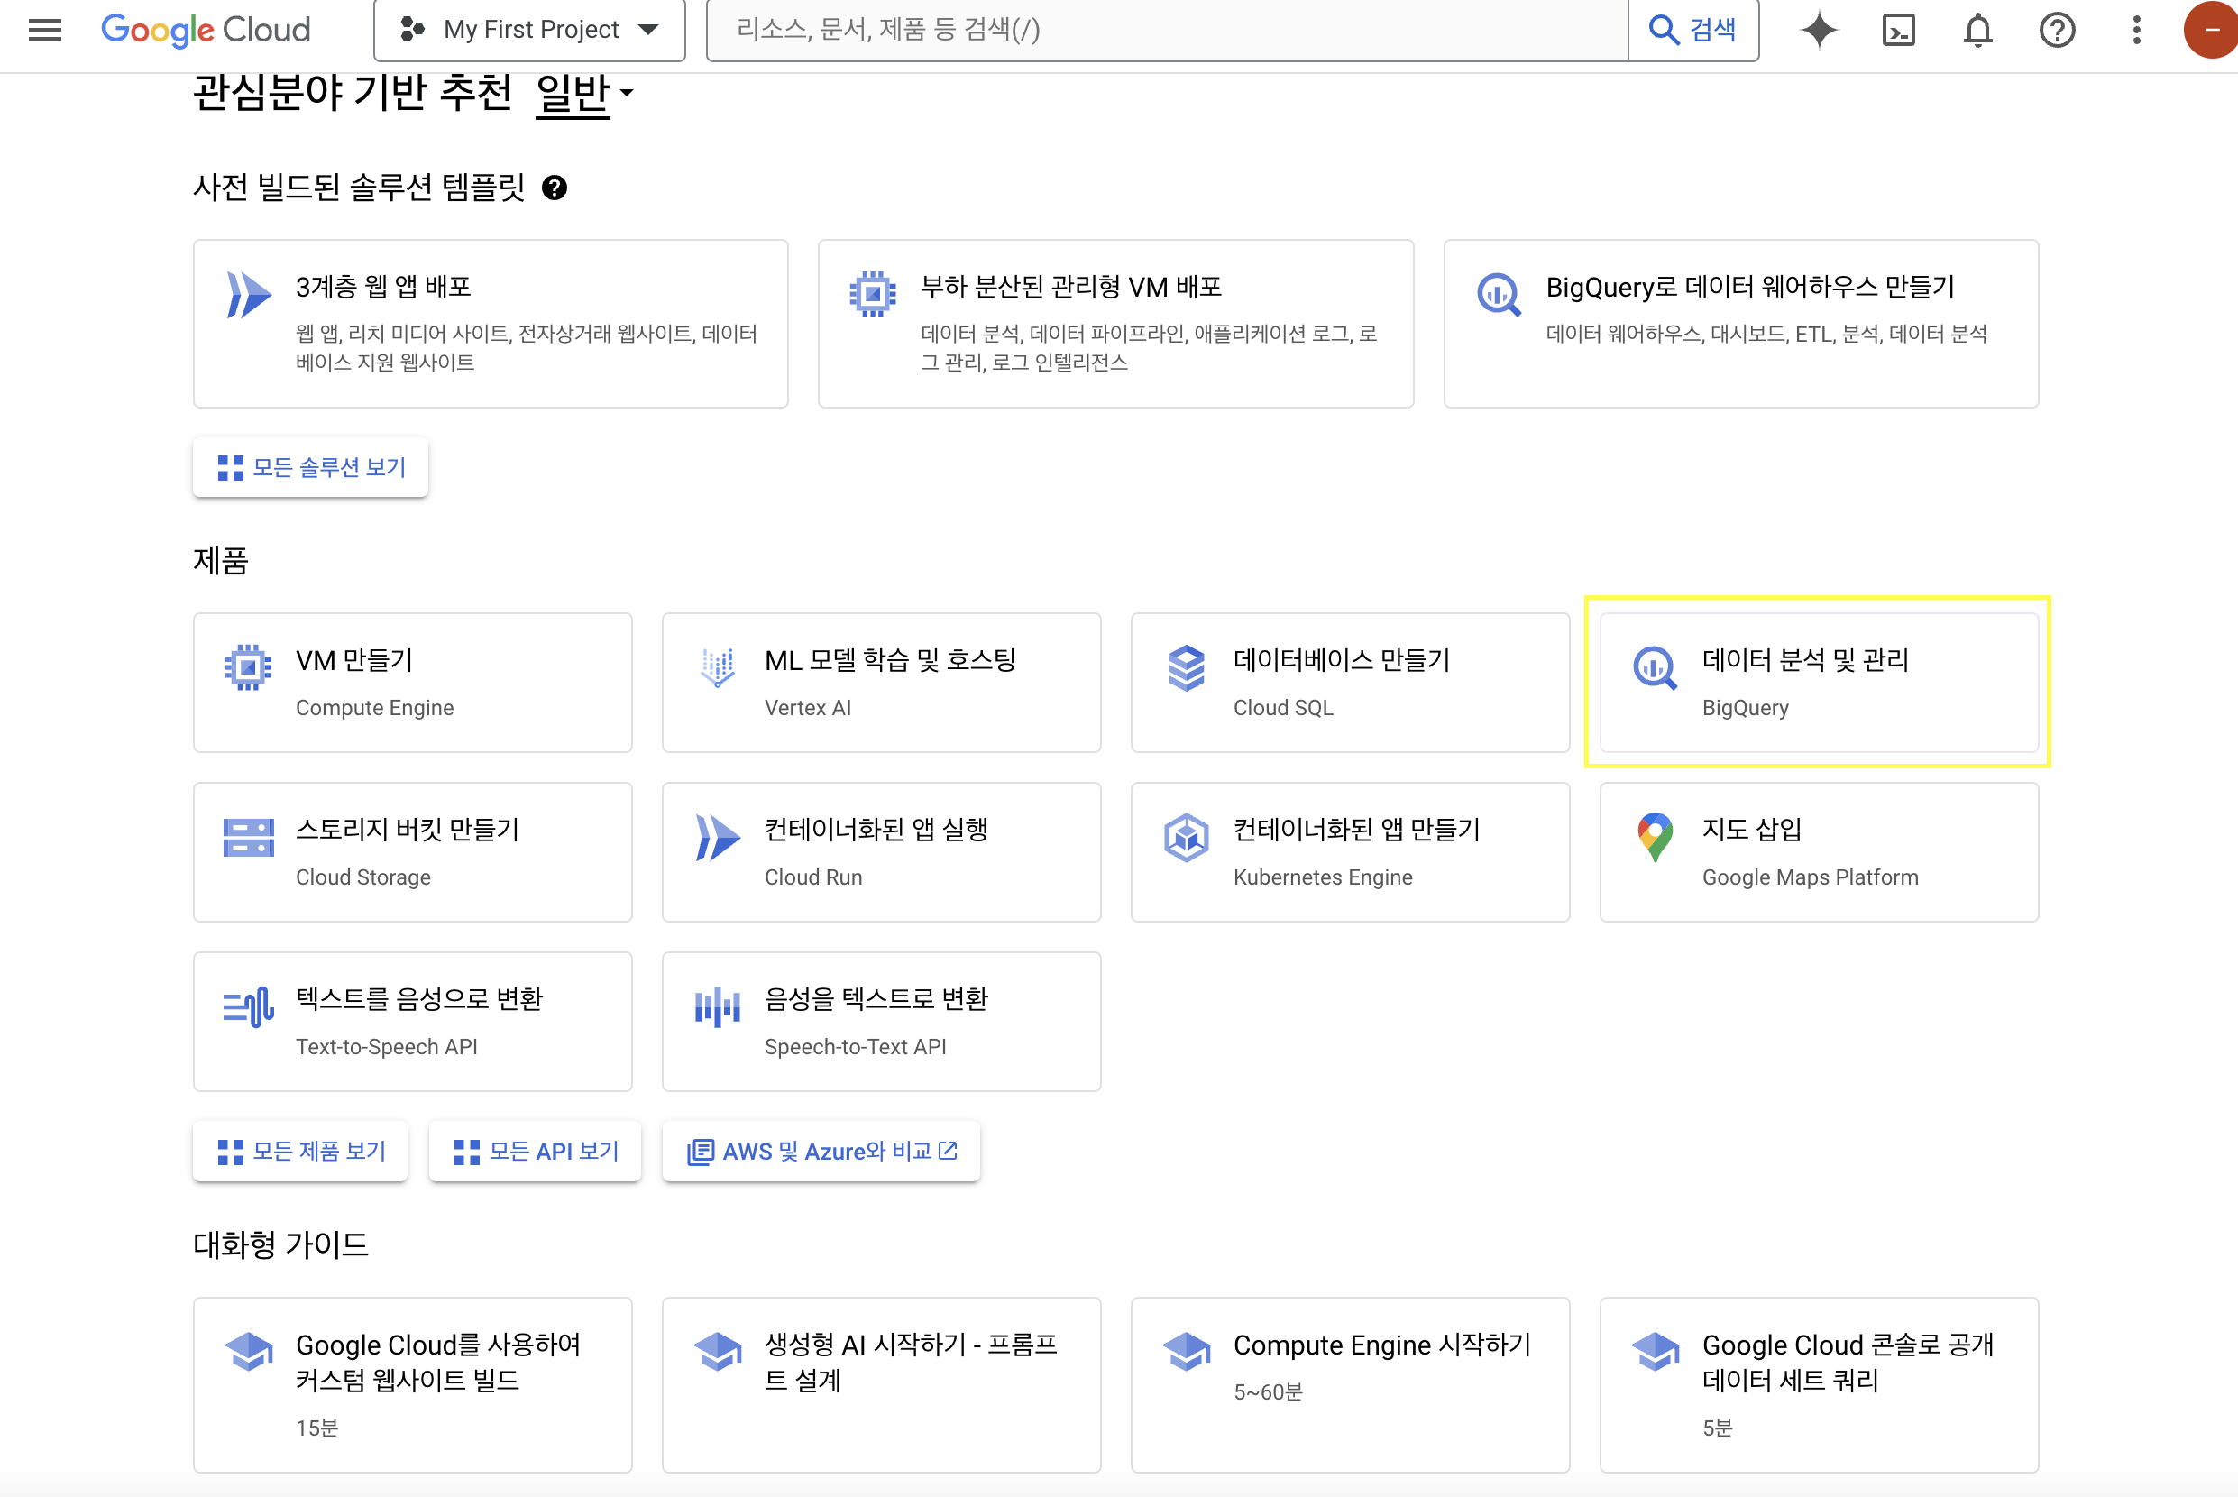Click the resource search input field
This screenshot has width=2238, height=1497.
pyautogui.click(x=1164, y=30)
